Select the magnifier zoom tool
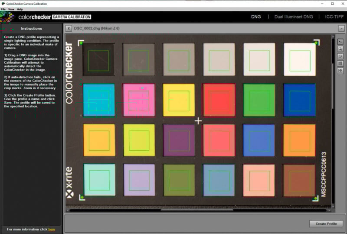The image size is (347, 234). tap(340, 49)
